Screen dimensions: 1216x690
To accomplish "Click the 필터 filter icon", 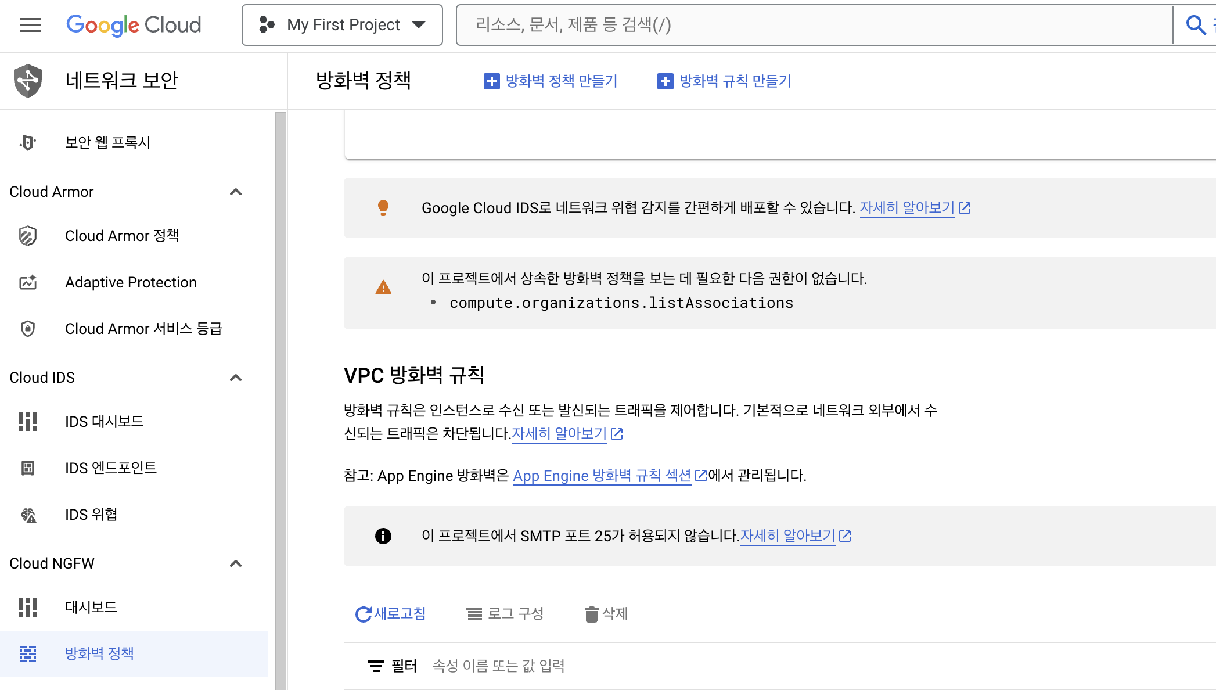I will point(376,666).
